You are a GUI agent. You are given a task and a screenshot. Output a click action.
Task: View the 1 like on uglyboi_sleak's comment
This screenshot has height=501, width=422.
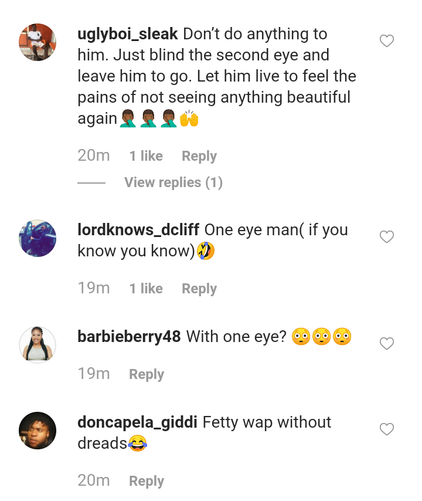(x=146, y=156)
